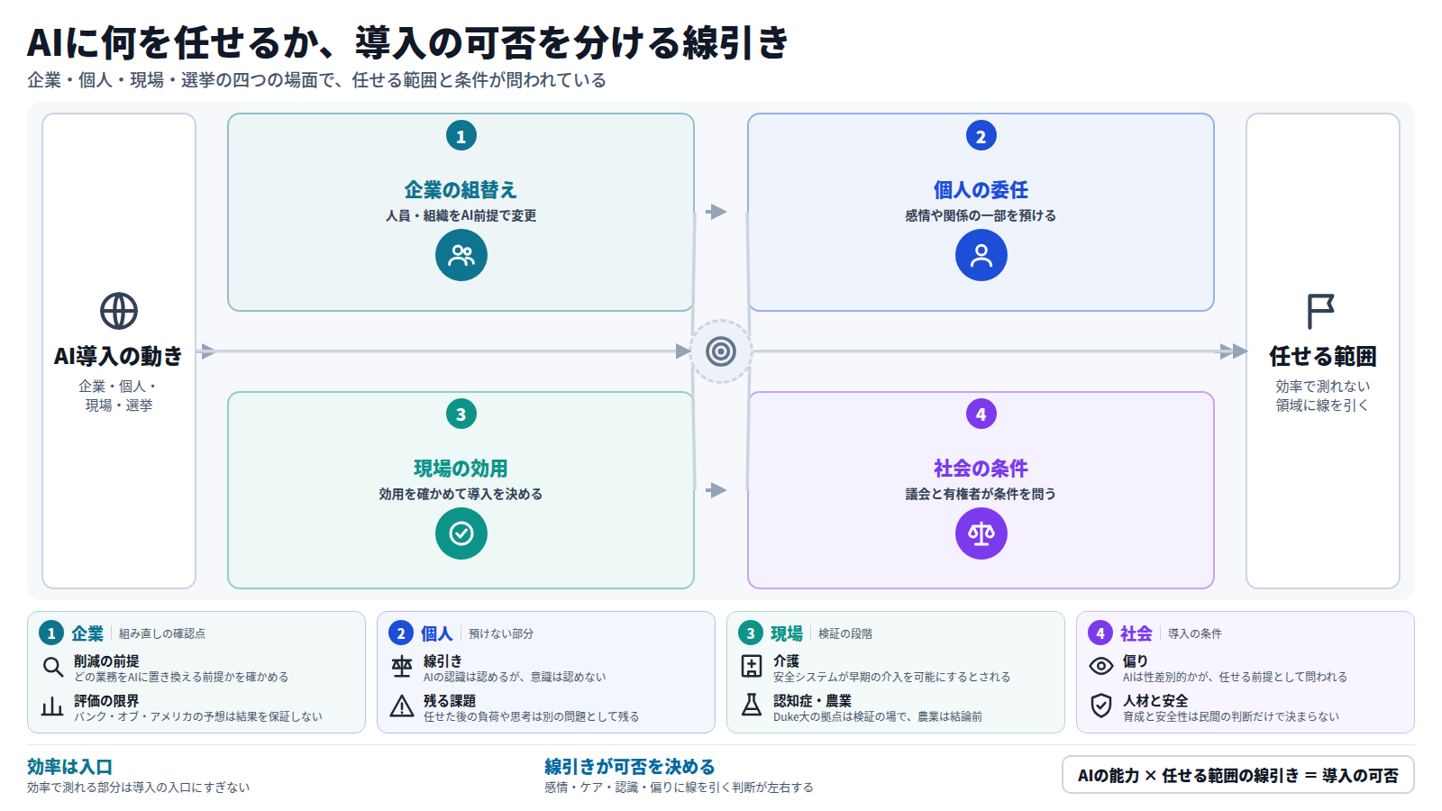This screenshot has width=1442, height=811.
Task: Click the 評価の限界 item title
Action: coord(106,701)
